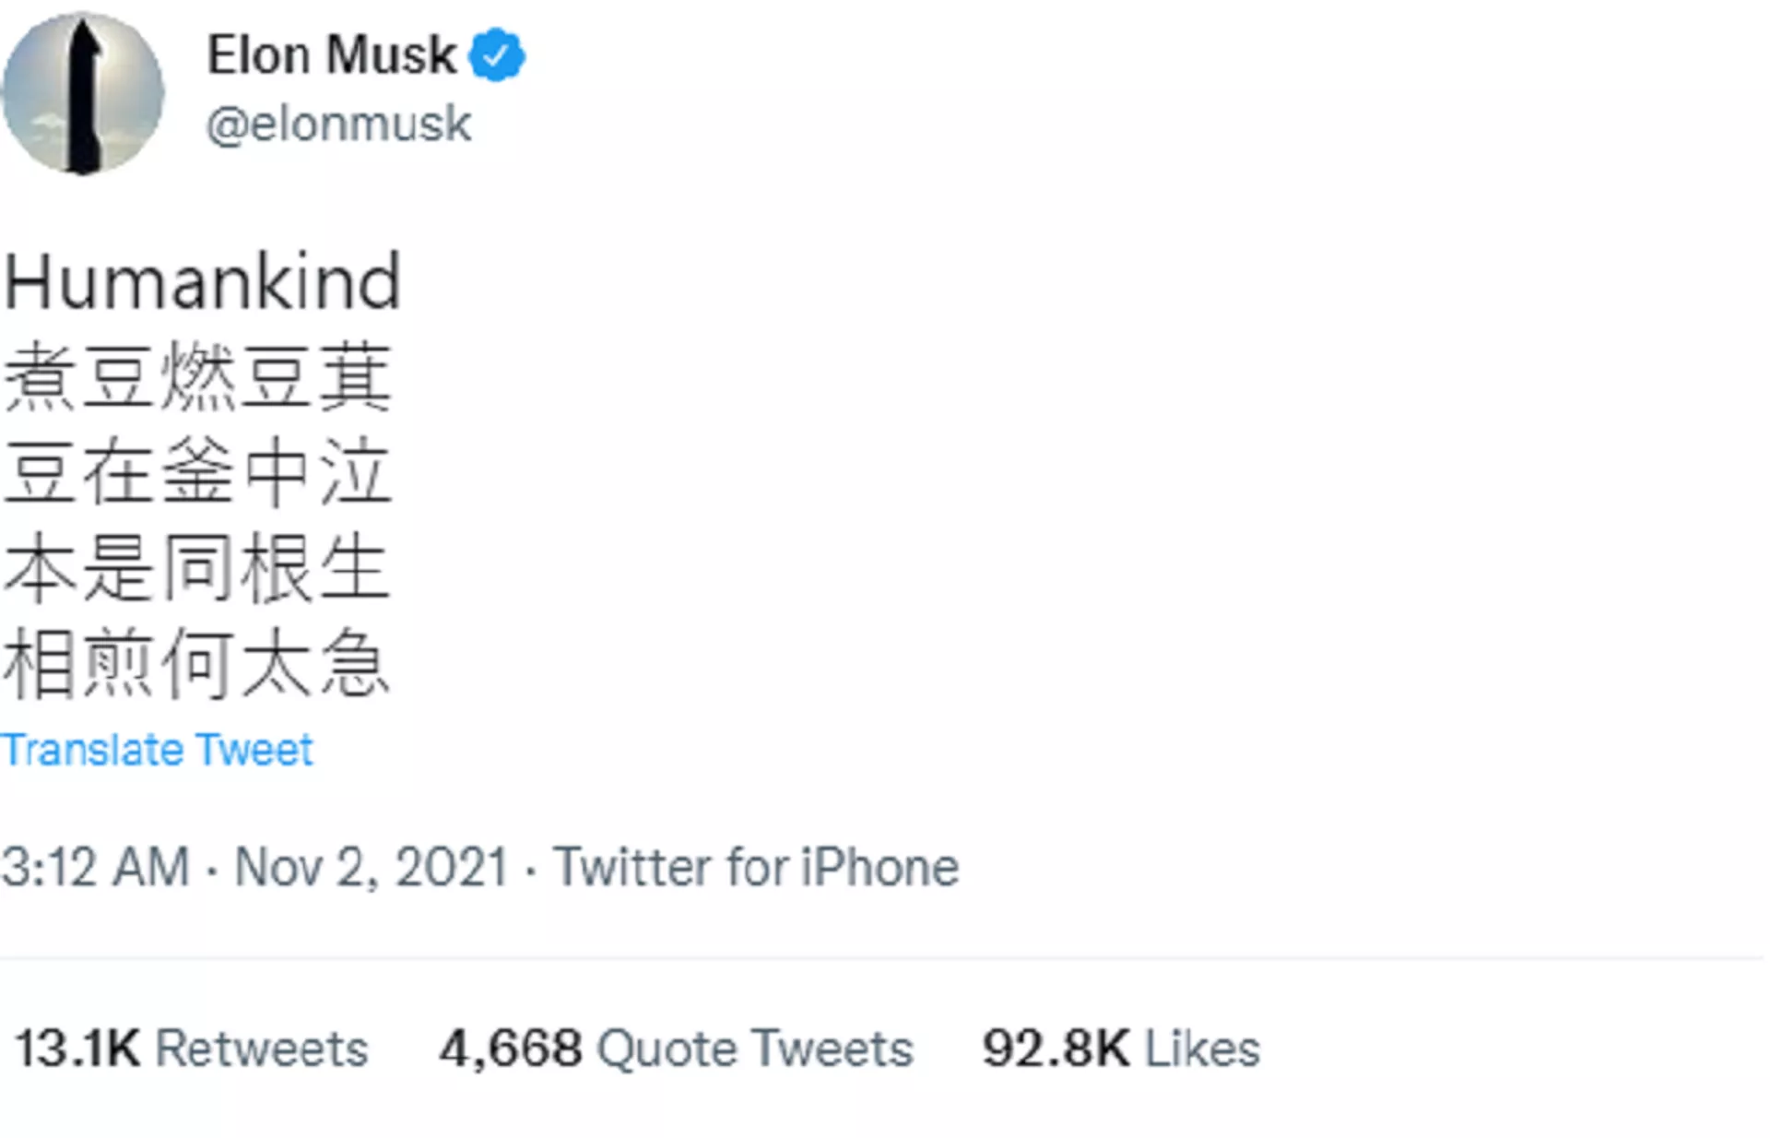
Task: Select the line 相煎何太急
Action: tap(197, 664)
